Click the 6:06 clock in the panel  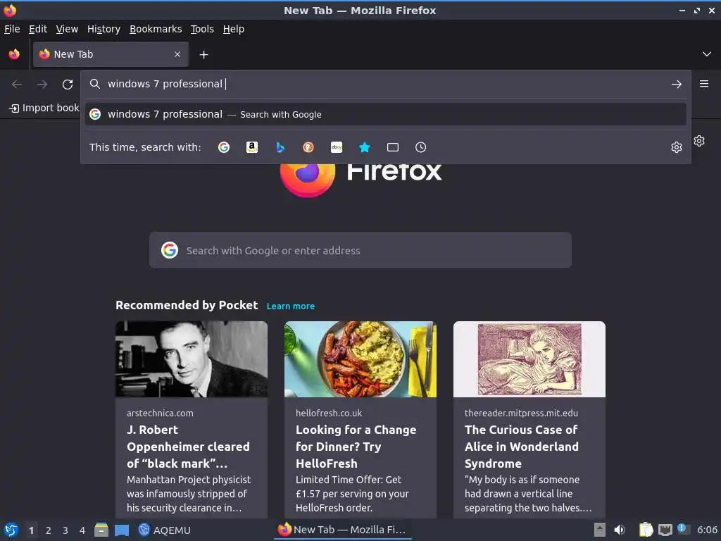tap(707, 530)
